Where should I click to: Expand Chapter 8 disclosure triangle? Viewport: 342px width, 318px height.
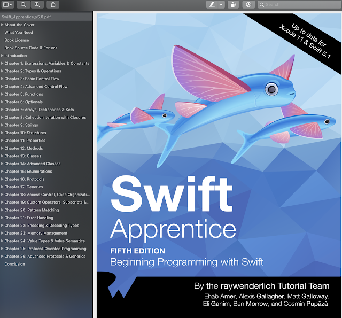tap(2, 118)
